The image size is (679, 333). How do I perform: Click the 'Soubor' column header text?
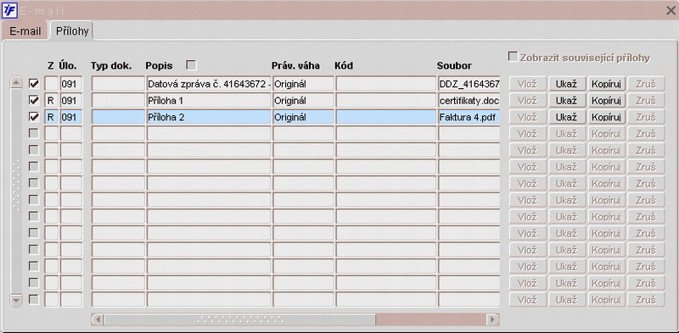pos(454,66)
